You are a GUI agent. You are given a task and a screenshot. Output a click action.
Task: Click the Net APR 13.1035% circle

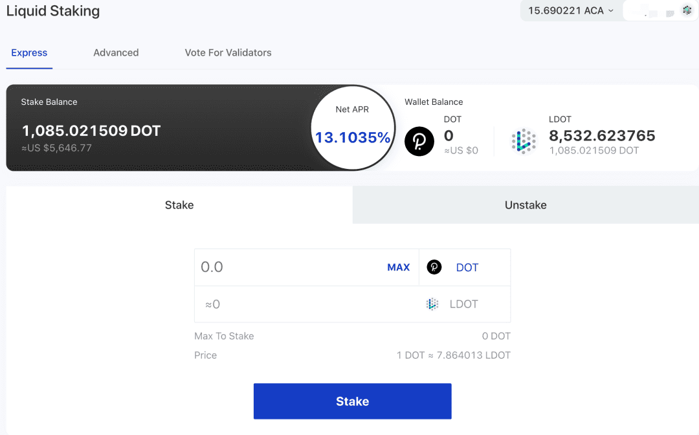(353, 128)
